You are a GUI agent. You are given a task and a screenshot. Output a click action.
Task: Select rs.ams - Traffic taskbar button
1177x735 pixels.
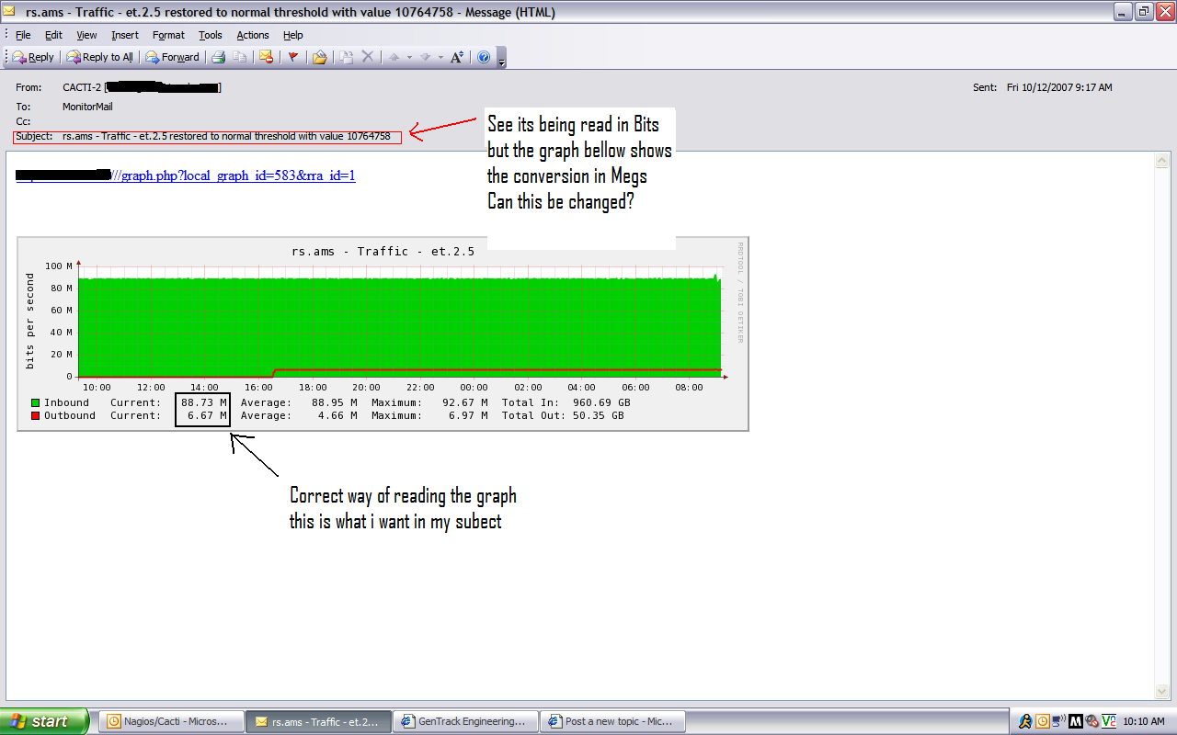[318, 721]
